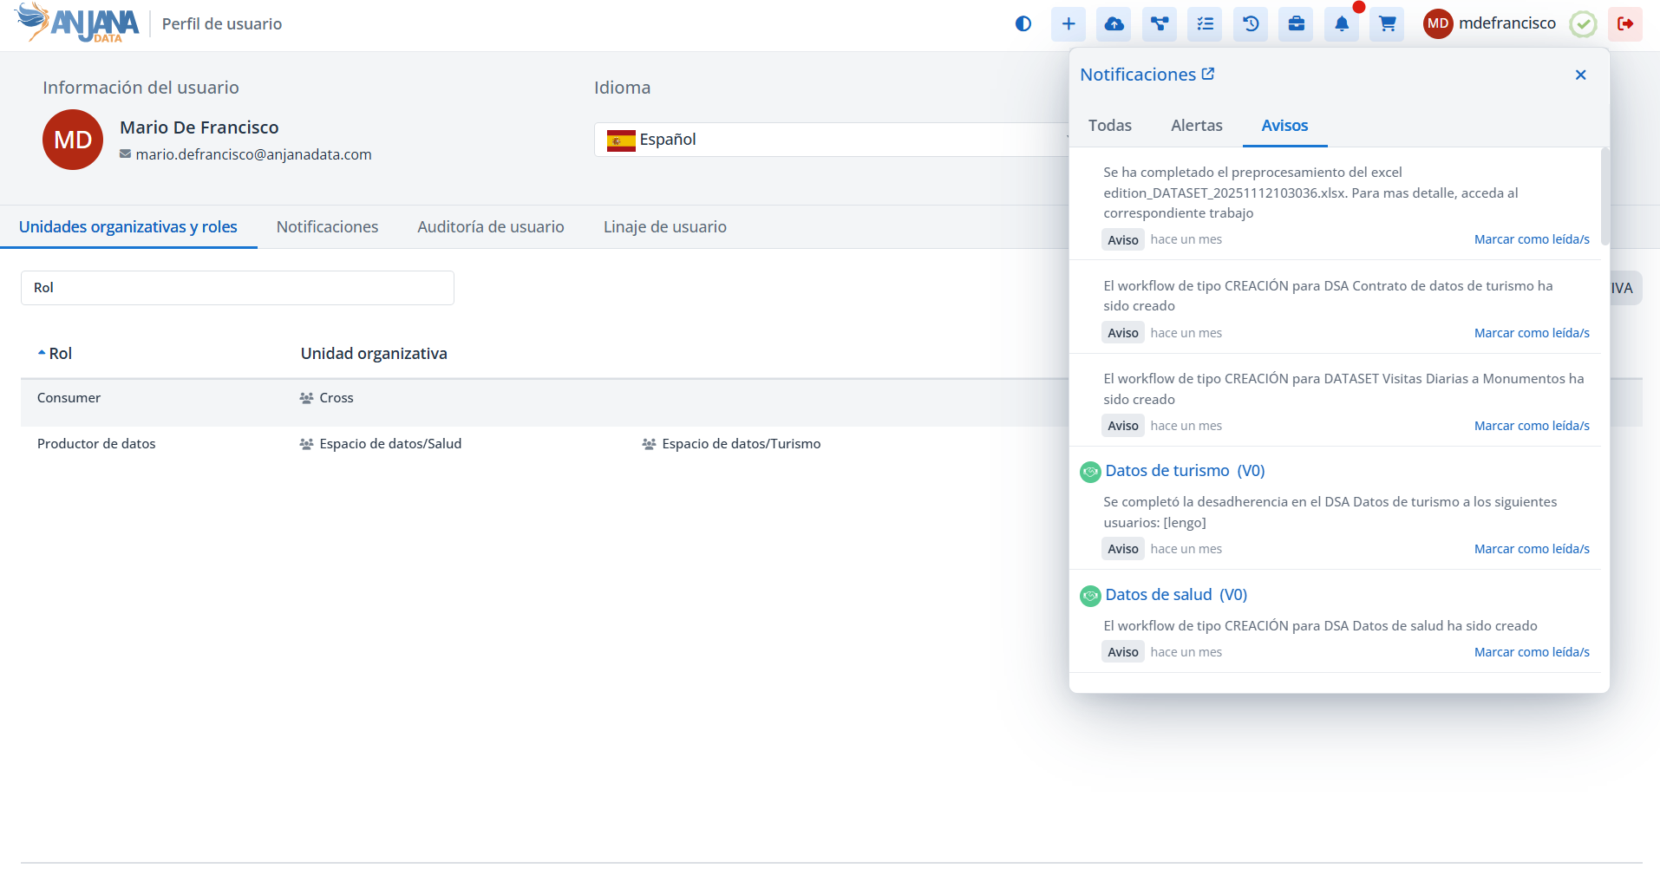Open the shopping cart
This screenshot has height=888, width=1660.
tap(1387, 24)
